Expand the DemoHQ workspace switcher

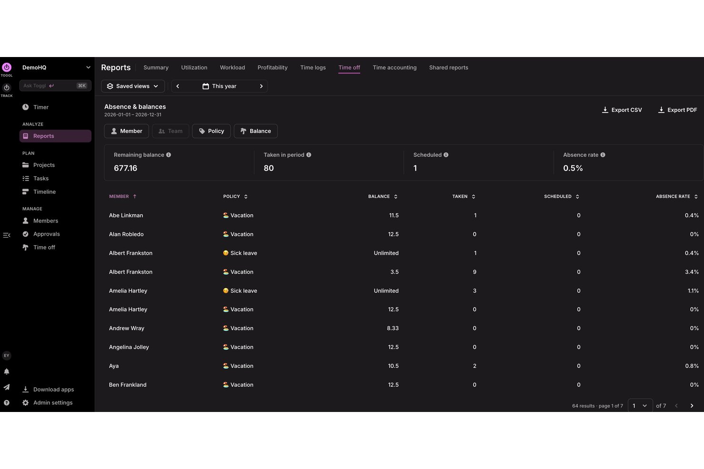pos(56,67)
